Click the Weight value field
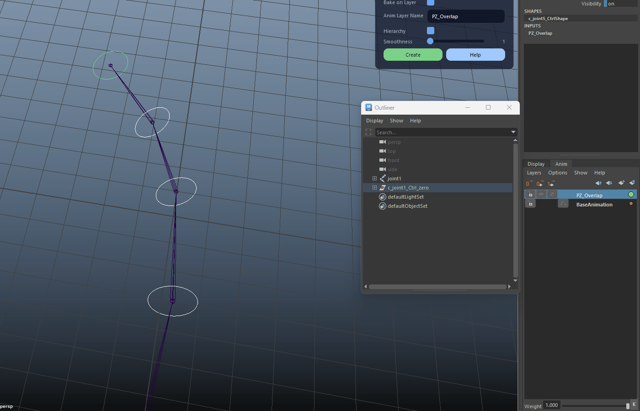The image size is (640, 411). 552,405
